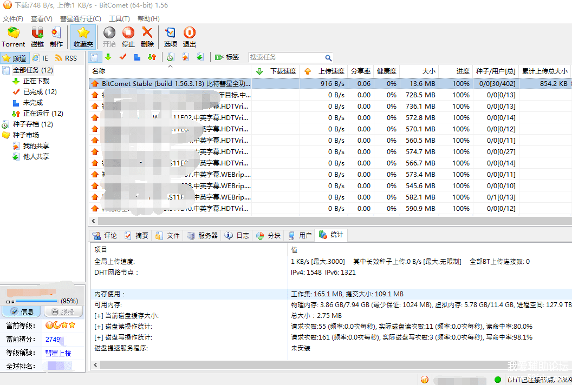Exit BitComet via 退出
This screenshot has height=385, width=572.
[x=190, y=37]
